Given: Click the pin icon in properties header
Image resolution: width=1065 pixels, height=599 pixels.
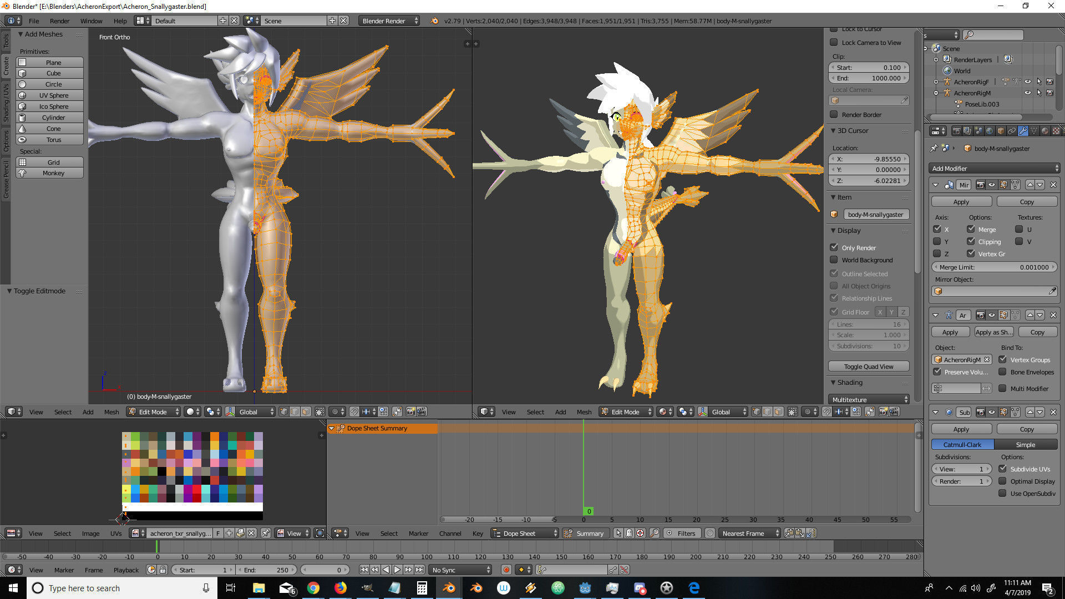Looking at the screenshot, I should 934,148.
